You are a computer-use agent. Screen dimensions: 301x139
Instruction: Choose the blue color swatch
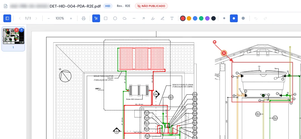click(195, 18)
